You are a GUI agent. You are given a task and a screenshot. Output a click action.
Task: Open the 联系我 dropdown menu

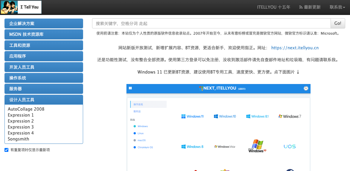pos(337,7)
